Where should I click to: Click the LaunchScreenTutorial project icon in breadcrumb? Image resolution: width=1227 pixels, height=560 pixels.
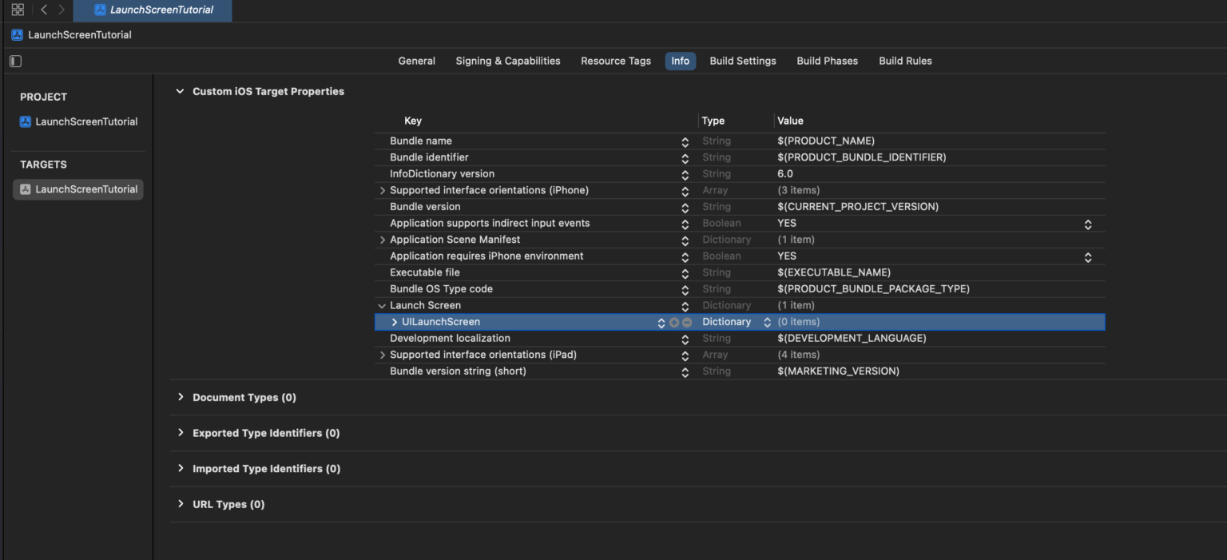click(x=17, y=35)
